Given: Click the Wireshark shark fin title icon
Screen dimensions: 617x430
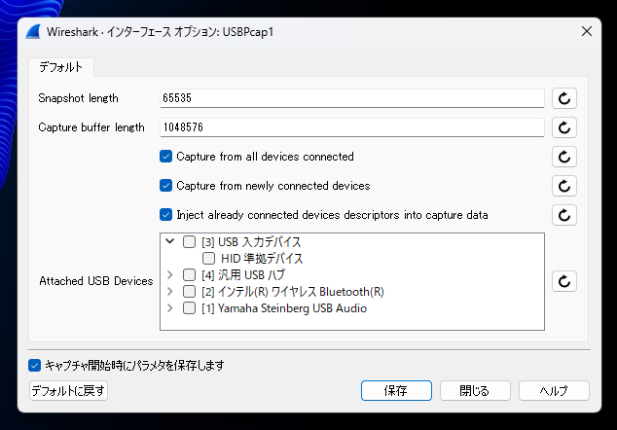Looking at the screenshot, I should 33,31.
